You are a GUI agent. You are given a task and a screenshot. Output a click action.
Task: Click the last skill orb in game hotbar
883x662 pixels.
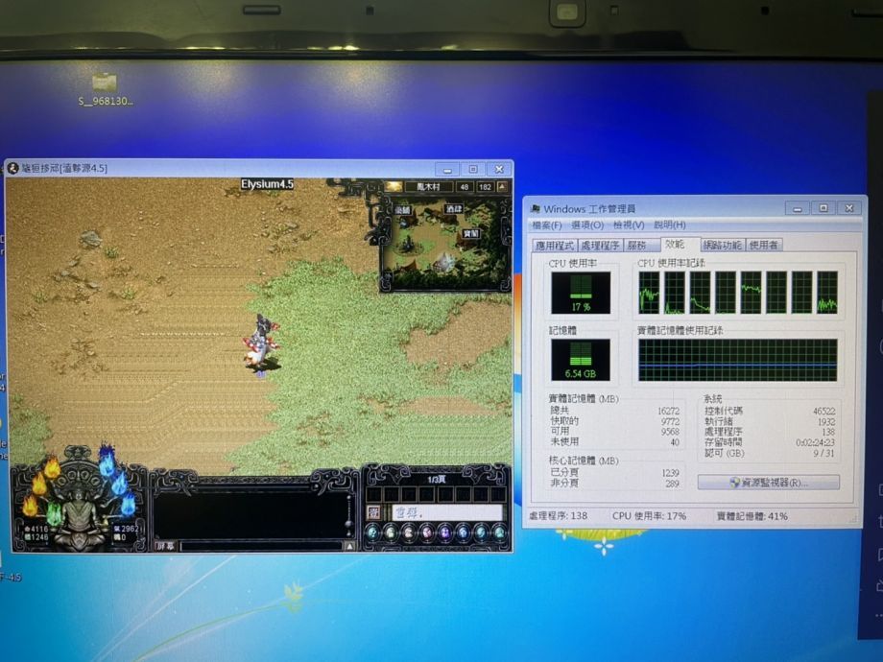pos(498,532)
